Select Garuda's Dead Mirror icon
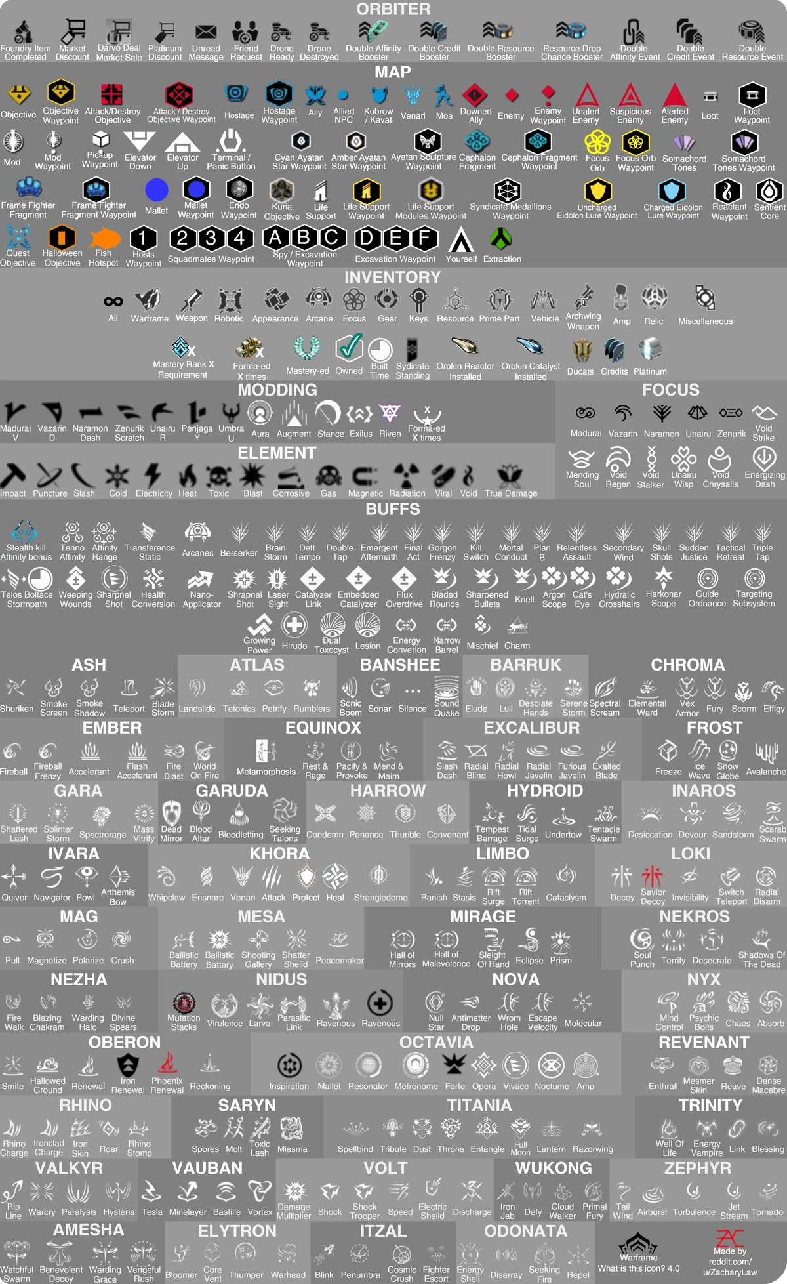The width and height of the screenshot is (787, 1284). click(x=171, y=812)
